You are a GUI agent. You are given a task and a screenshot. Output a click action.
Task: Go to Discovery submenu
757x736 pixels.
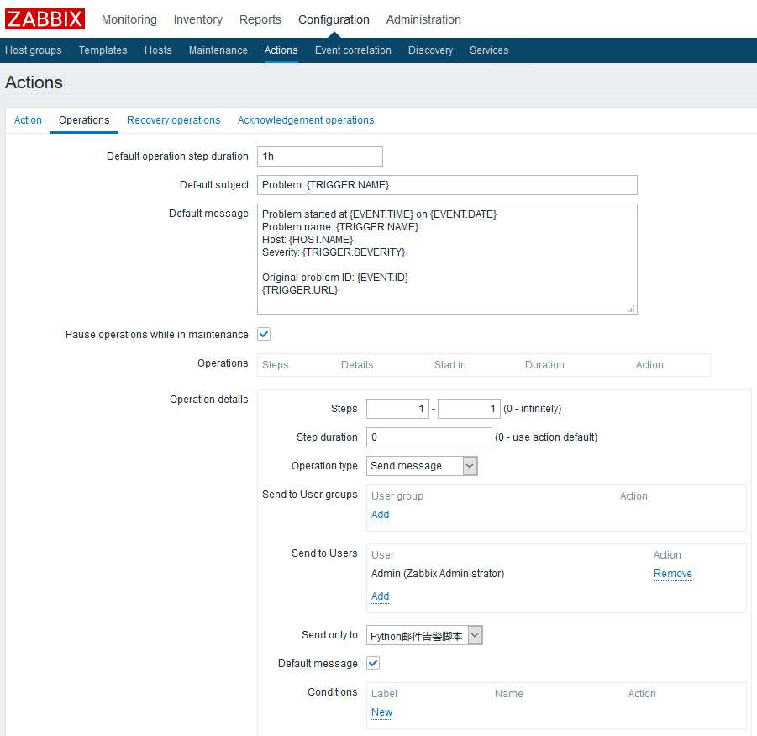431,50
